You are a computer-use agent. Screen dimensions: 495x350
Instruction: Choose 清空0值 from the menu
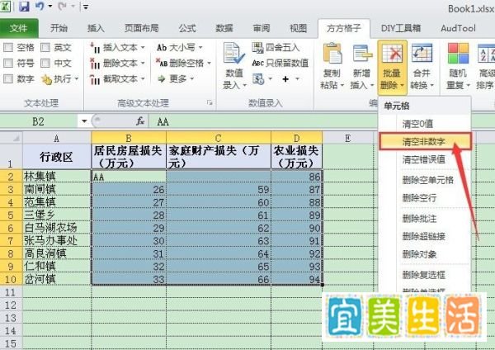pyautogui.click(x=425, y=124)
